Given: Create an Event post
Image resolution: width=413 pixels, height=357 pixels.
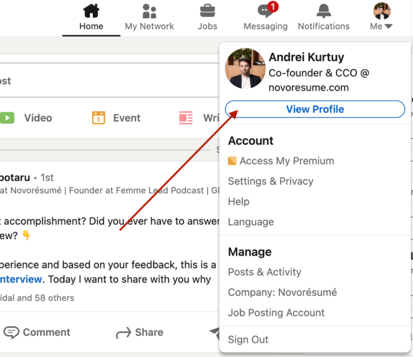Looking at the screenshot, I should 127,118.
